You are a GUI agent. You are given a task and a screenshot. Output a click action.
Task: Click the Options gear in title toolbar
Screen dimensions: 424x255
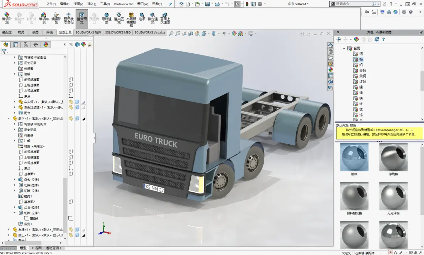click(260, 4)
